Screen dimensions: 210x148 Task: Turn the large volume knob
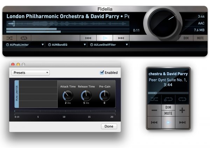coord(163,23)
